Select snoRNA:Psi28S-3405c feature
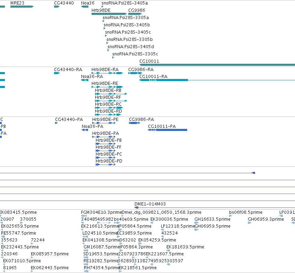 point(106,36)
